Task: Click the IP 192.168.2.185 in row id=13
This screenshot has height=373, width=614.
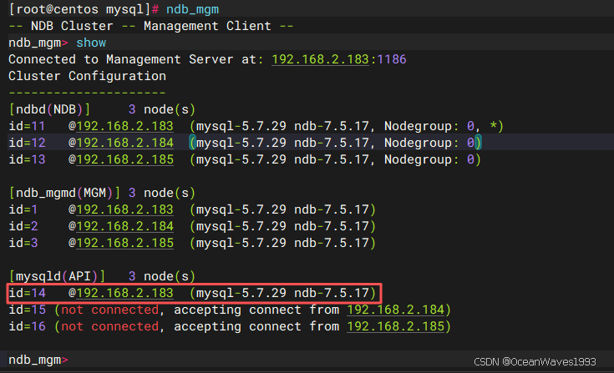Action: point(124,159)
